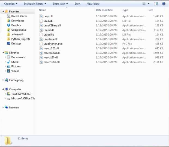Select the Leap.dll file icon
169x147 pixels.
41,16
